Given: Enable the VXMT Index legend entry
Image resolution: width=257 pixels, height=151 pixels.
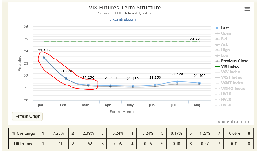Looking at the screenshot, I should (x=232, y=83).
